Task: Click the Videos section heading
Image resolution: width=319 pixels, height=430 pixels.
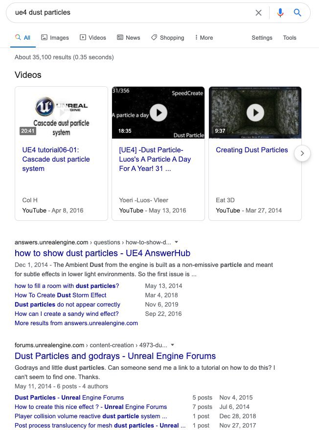Action: click(28, 75)
